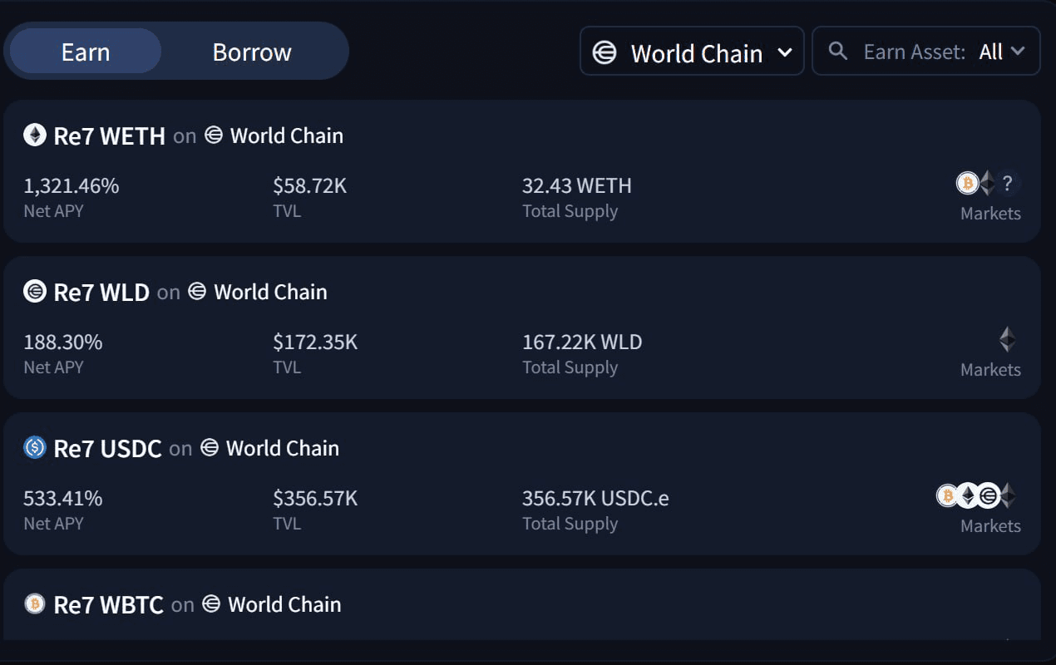1056x665 pixels.
Task: Open the Re7 WBTC vault title
Action: point(108,604)
